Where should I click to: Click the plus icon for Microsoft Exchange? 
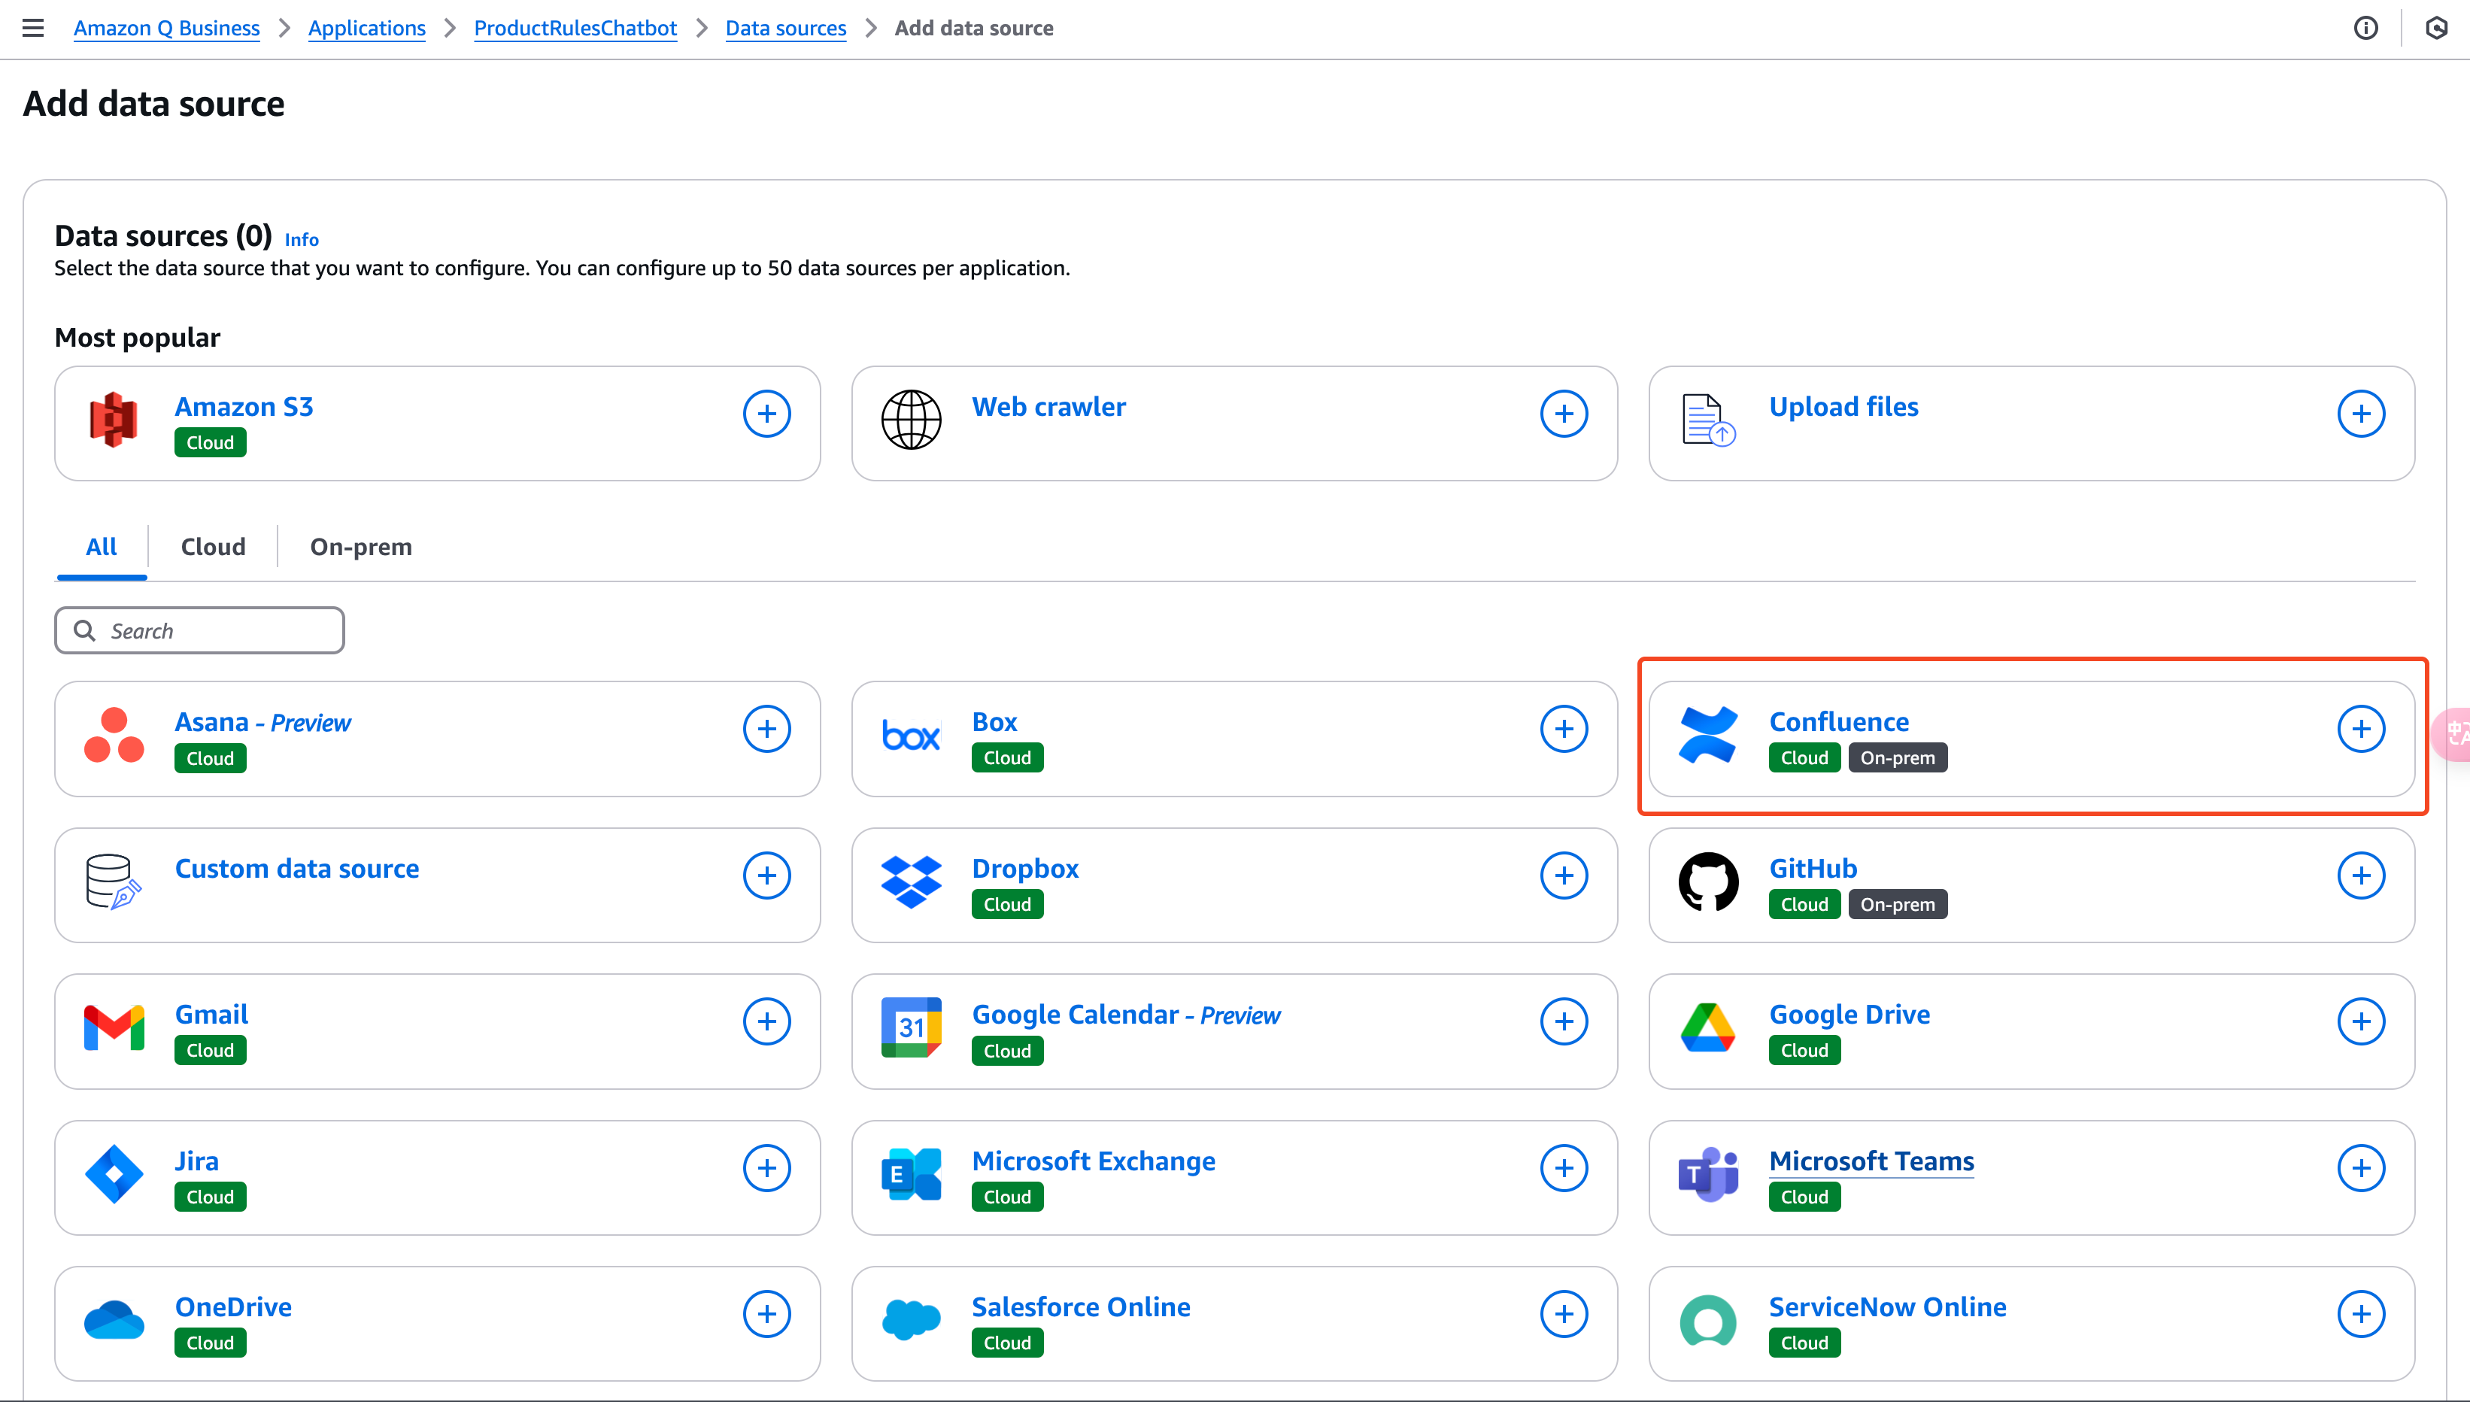tap(1563, 1168)
